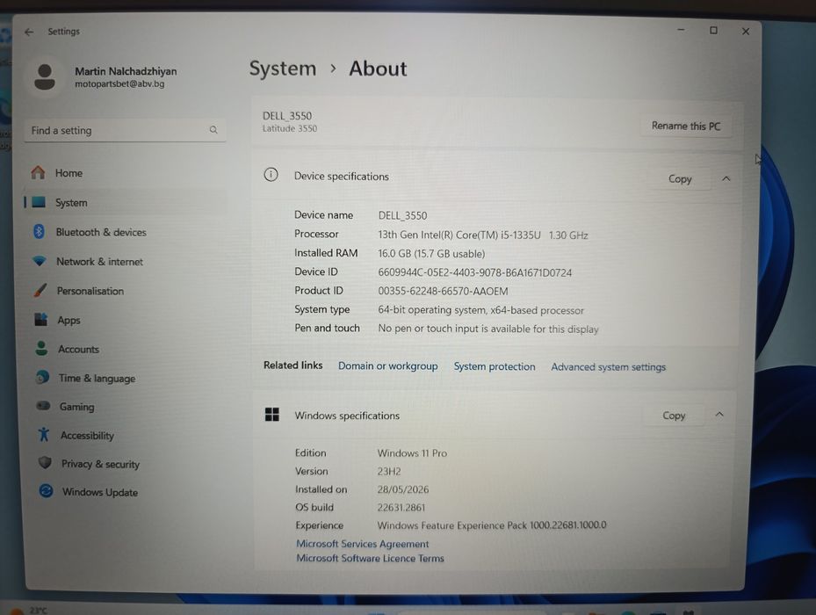This screenshot has height=615, width=816.
Task: Open Microsoft Software Licence Terms link
Action: point(370,558)
